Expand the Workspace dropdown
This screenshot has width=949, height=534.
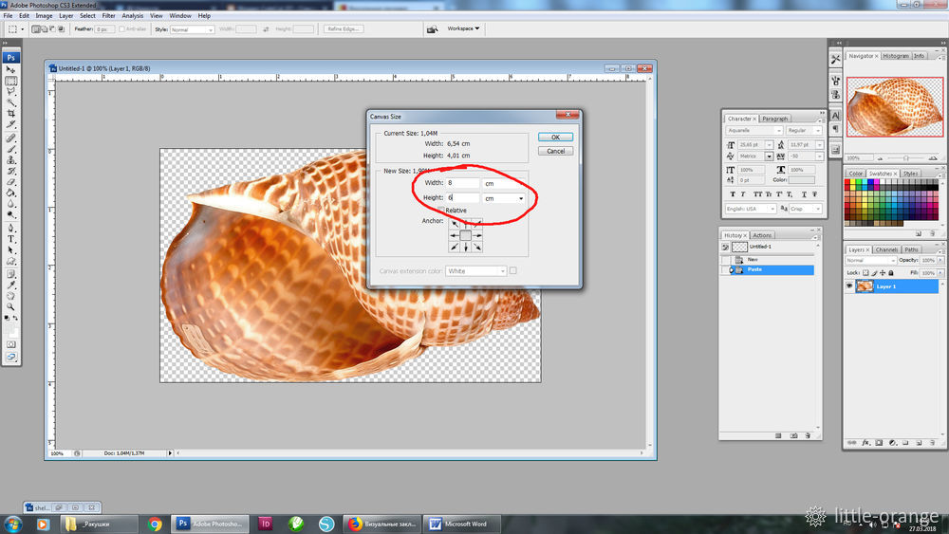click(x=464, y=28)
